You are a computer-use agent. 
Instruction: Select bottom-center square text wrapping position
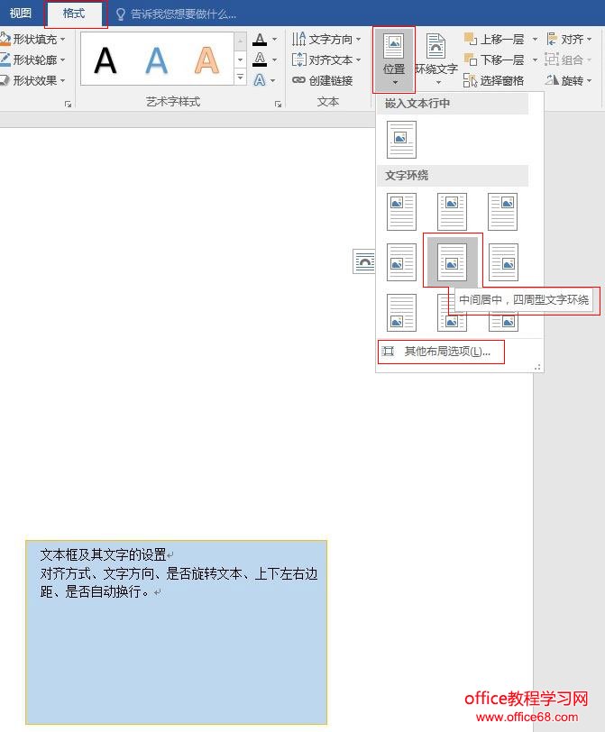(x=452, y=312)
